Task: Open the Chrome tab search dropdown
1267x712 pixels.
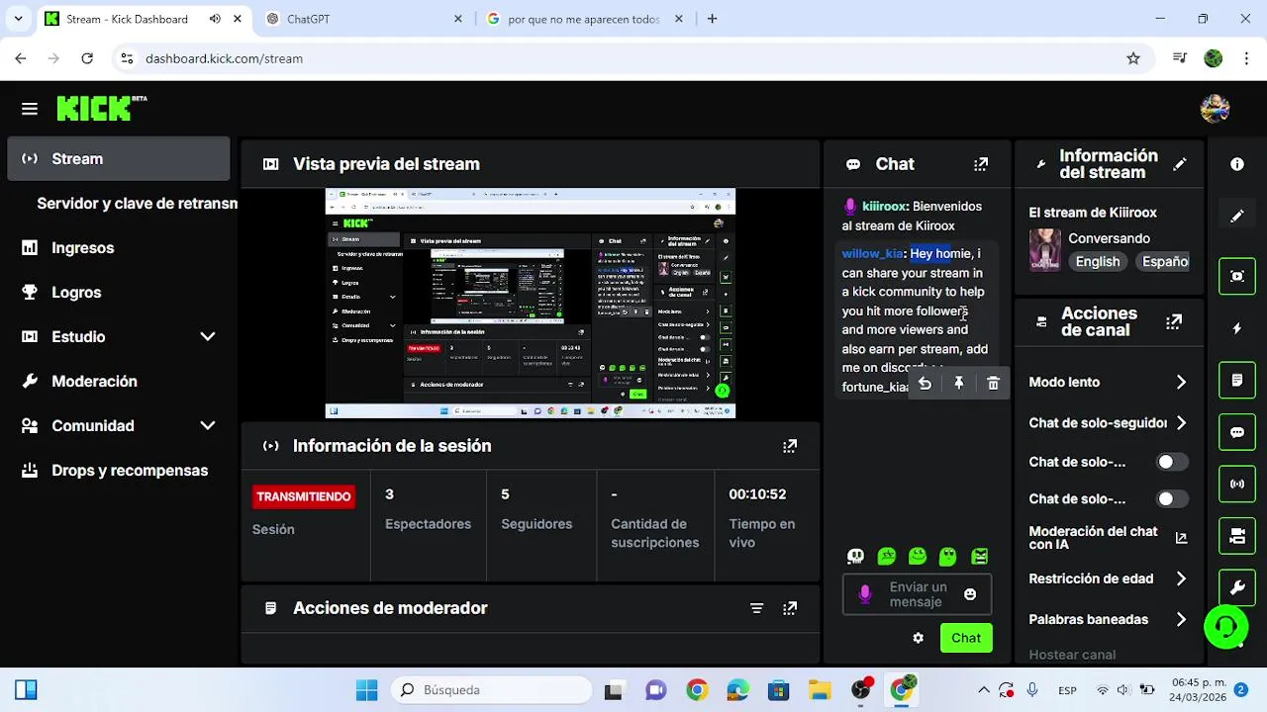Action: tap(18, 19)
